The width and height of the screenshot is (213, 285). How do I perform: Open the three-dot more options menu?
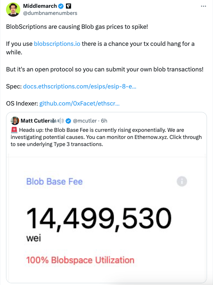click(203, 6)
